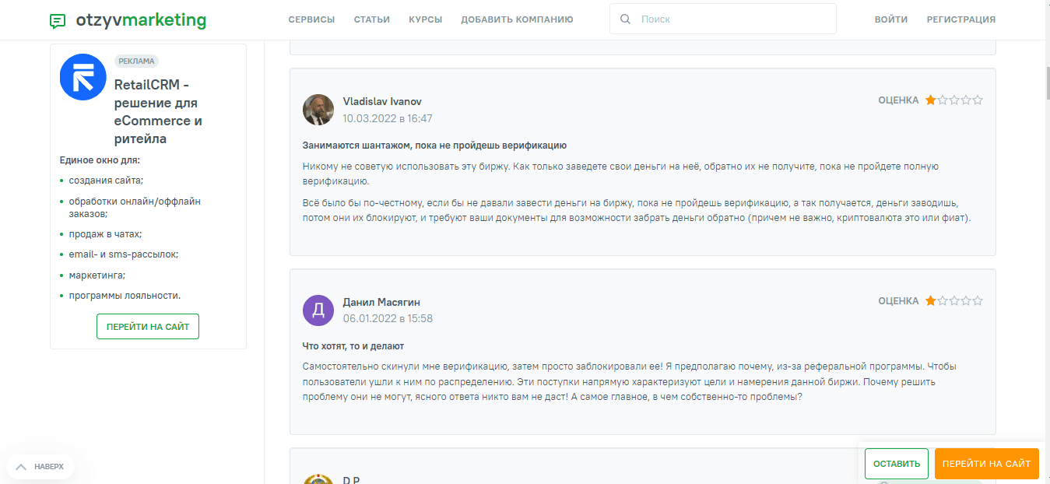Open the Статьи menu item
This screenshot has height=484, width=1050.
pyautogui.click(x=371, y=19)
